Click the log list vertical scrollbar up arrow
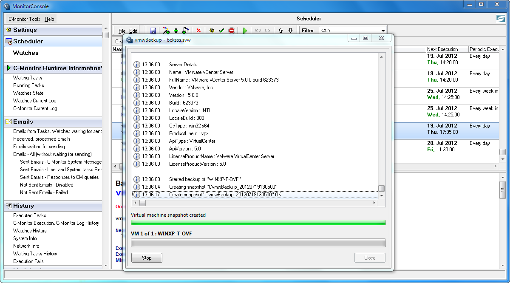Screen dimensions: 510x283 (381, 57)
